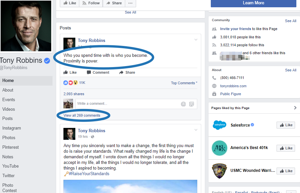Image resolution: width=300 pixels, height=193 pixels.
Task: Click the blue verified badge beside page name
Action: (47, 61)
